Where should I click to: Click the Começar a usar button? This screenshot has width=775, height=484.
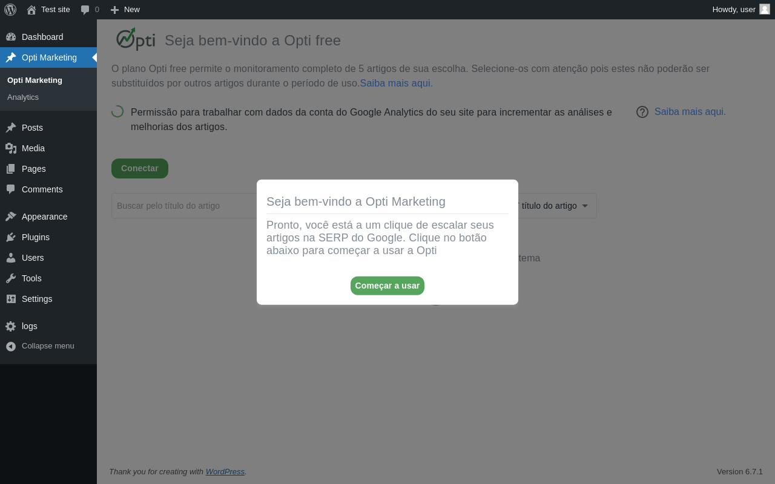[387, 286]
